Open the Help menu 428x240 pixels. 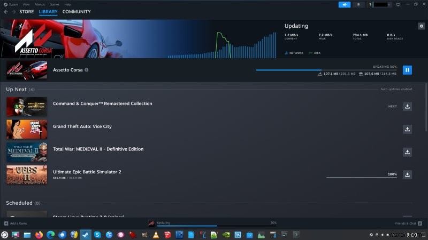tap(67, 4)
